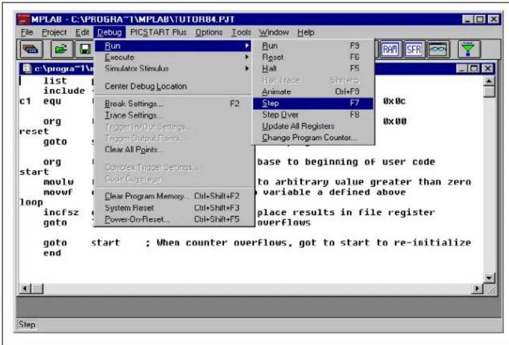Screen dimensions: 509x345
Task: Click the source document window icon
Action: pos(27,68)
